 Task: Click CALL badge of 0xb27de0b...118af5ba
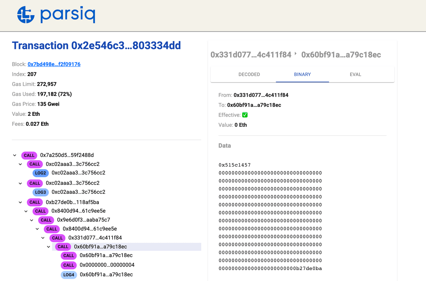(x=35, y=202)
